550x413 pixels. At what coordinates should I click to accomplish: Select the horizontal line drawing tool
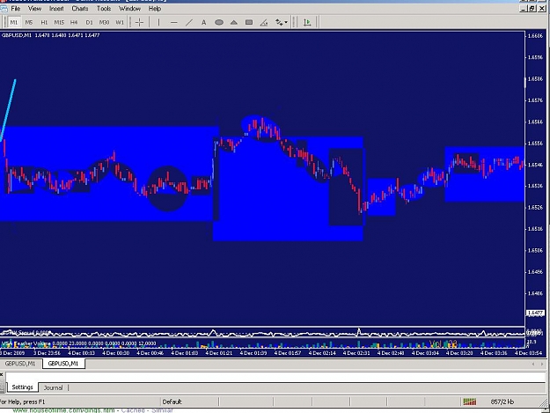(173, 23)
